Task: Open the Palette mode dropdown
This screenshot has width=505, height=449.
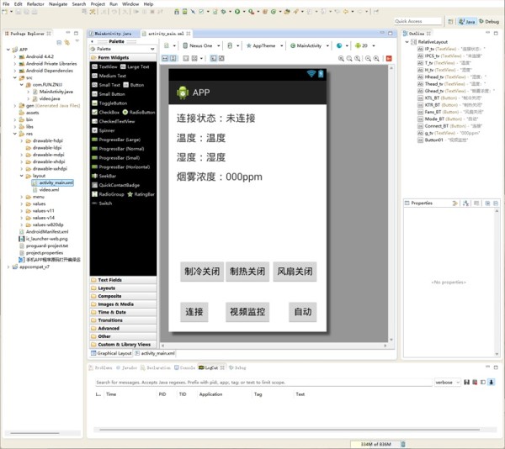Action: [x=123, y=49]
